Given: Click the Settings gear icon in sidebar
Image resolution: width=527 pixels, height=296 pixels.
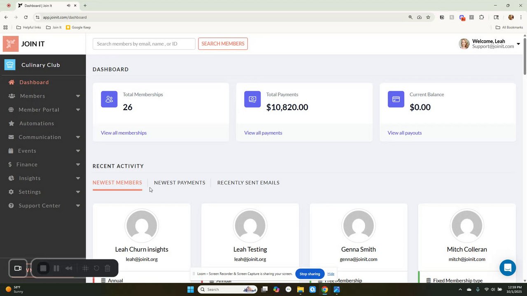Looking at the screenshot, I should click(11, 192).
